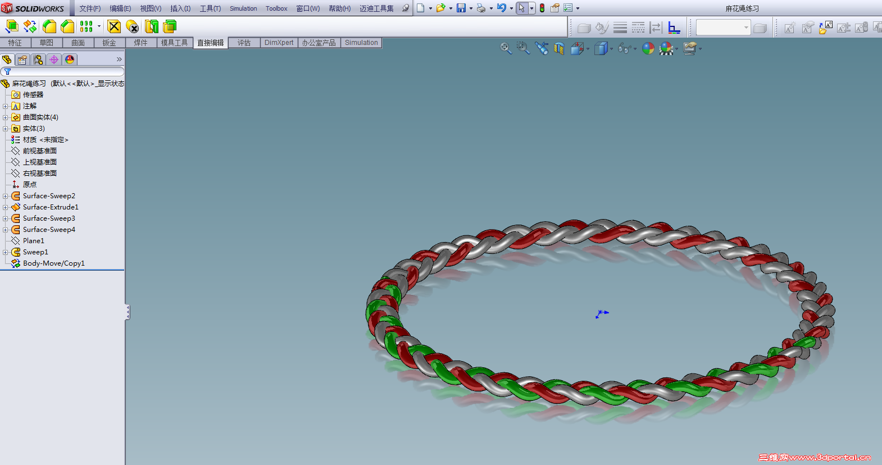This screenshot has width=882, height=465.
Task: Open the 插入(I) menu
Action: click(180, 8)
